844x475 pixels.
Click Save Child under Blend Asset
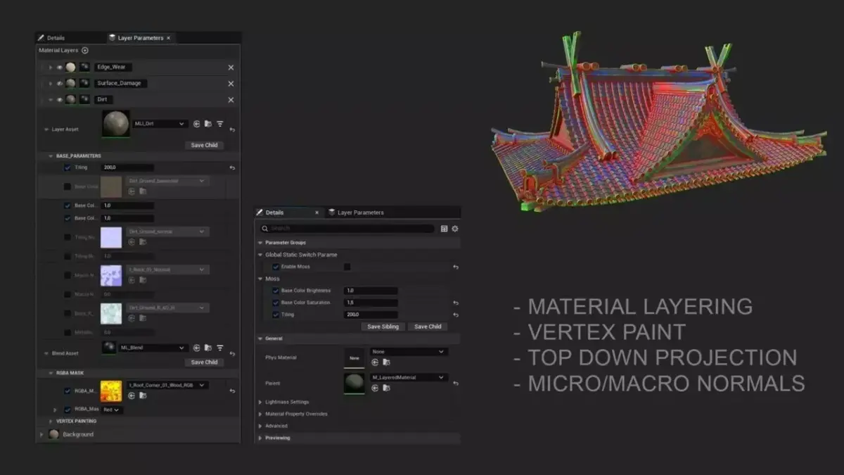pos(205,362)
